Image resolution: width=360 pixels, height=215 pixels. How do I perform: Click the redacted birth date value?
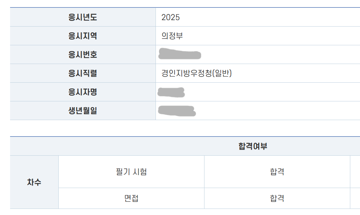point(177,111)
